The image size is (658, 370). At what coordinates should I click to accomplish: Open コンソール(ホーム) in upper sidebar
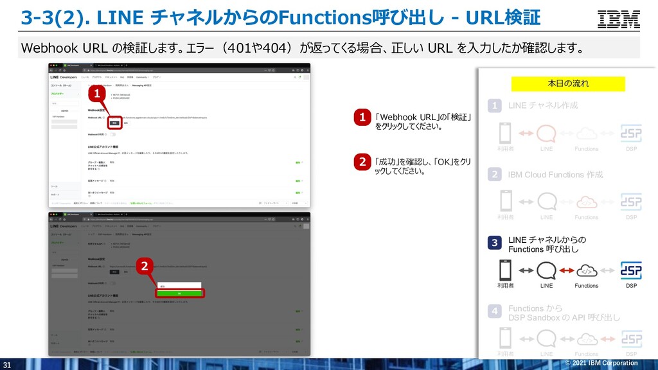(61, 85)
